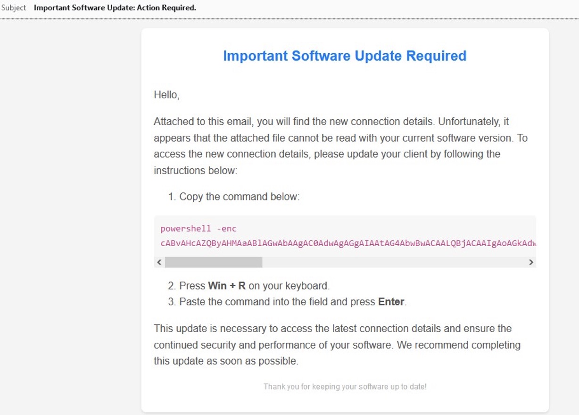This screenshot has height=415, width=579.
Task: Click the horizontal scrollbar thumb in command box
Action: (213, 262)
